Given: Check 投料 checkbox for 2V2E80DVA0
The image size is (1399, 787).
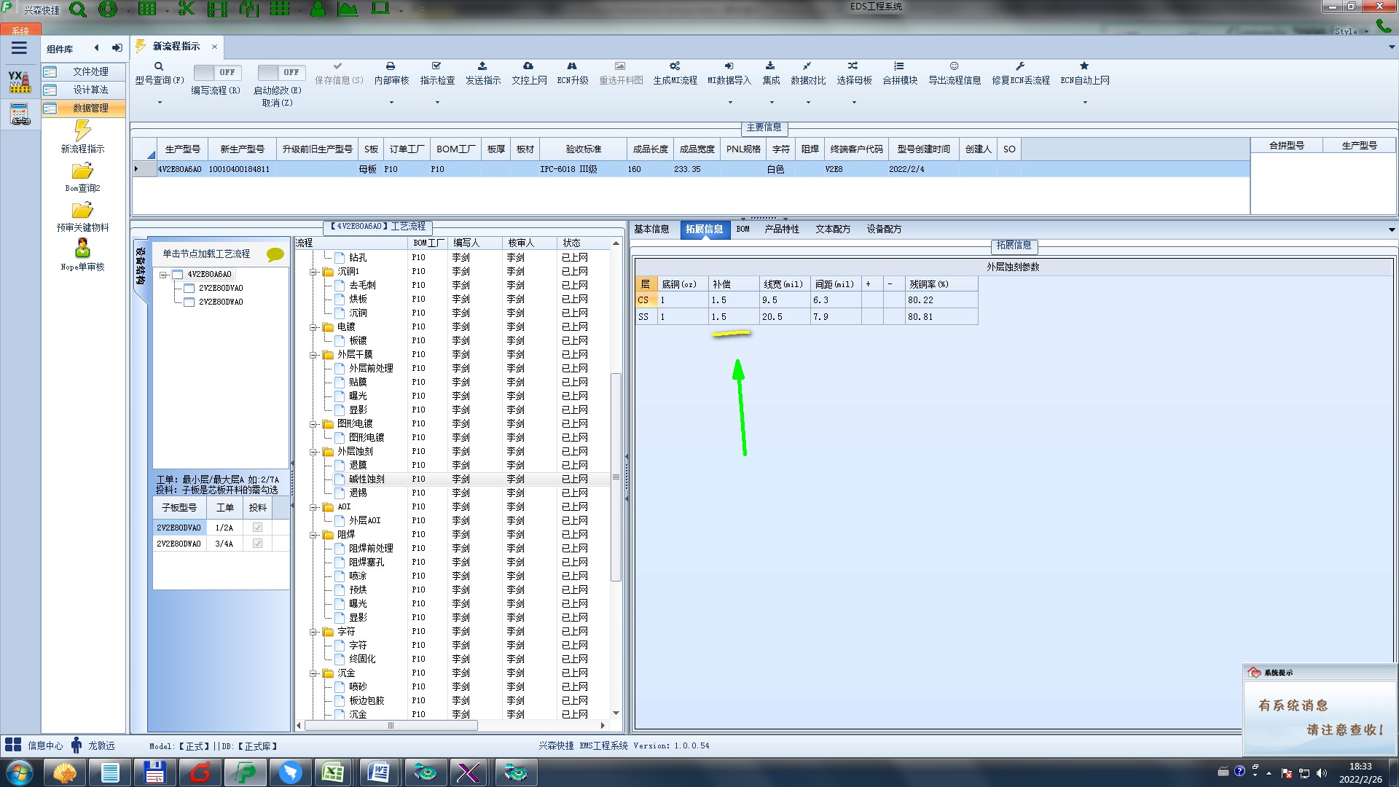Looking at the screenshot, I should pos(257,528).
